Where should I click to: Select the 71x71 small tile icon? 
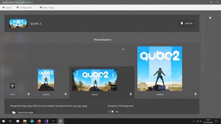(12, 86)
